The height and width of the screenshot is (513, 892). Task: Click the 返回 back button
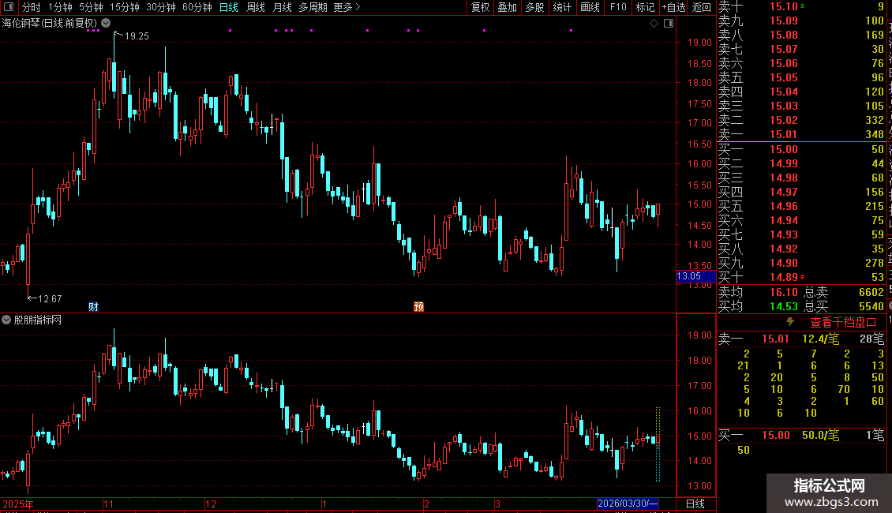[702, 7]
